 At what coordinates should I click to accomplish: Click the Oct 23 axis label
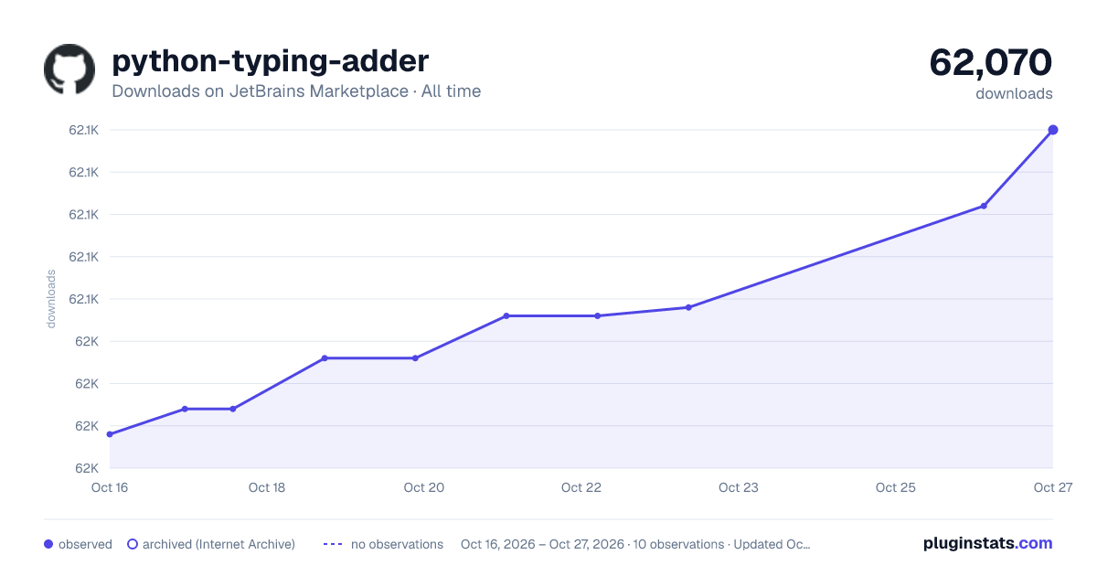[739, 487]
